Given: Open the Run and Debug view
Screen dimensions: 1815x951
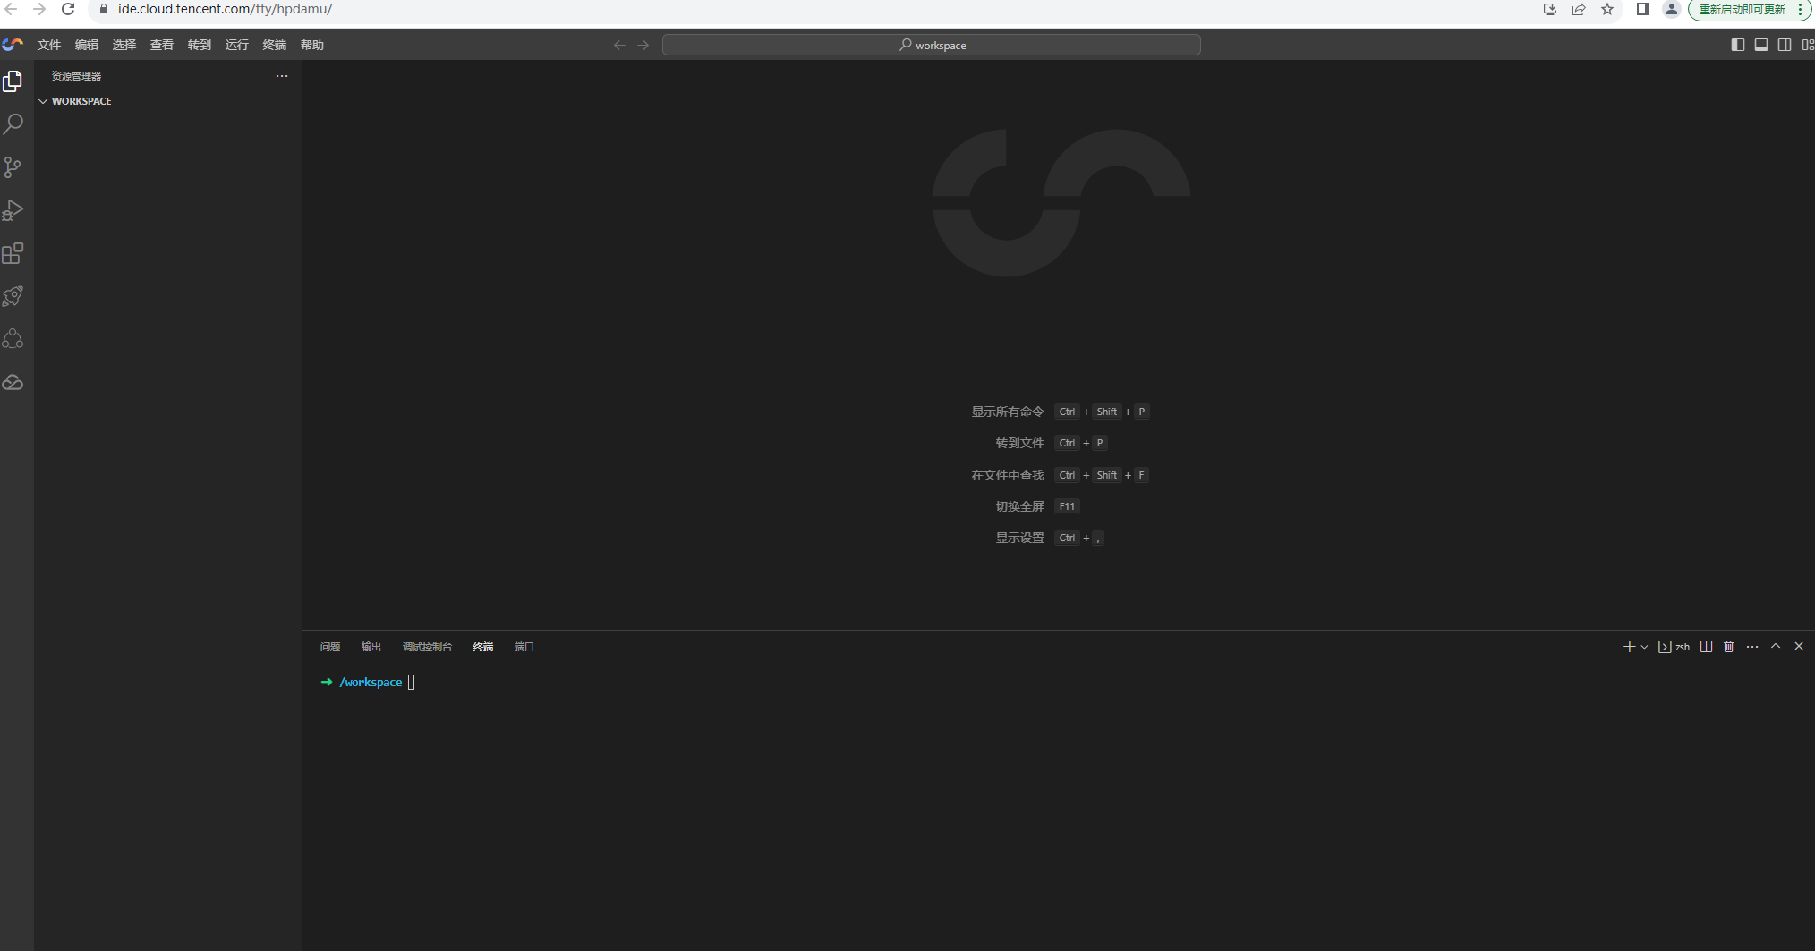Looking at the screenshot, I should click(13, 210).
